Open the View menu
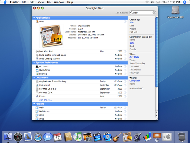 [x=40, y=2]
